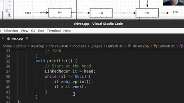Select 'driver.cpp' file in breadcrumb

[x=141, y=46]
